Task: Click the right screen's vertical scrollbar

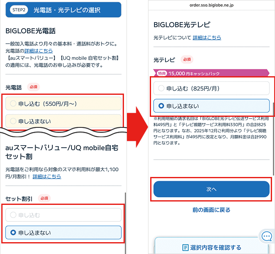Action: (x=273, y=114)
